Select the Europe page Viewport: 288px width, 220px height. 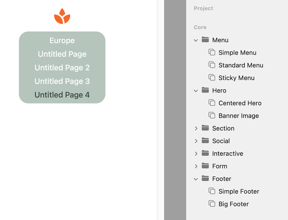(62, 40)
